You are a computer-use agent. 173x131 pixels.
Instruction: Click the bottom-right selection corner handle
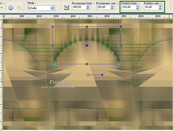121,64
